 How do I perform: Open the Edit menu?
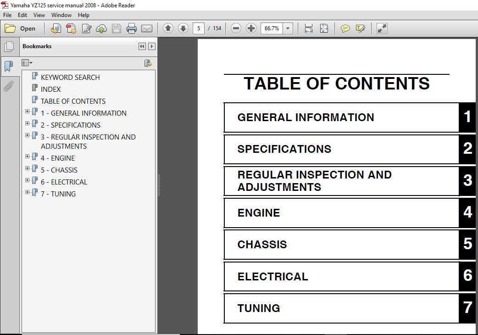22,15
